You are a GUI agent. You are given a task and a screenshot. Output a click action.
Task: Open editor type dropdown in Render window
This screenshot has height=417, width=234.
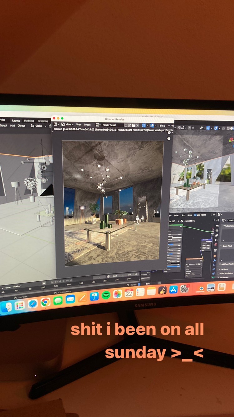tap(57, 124)
